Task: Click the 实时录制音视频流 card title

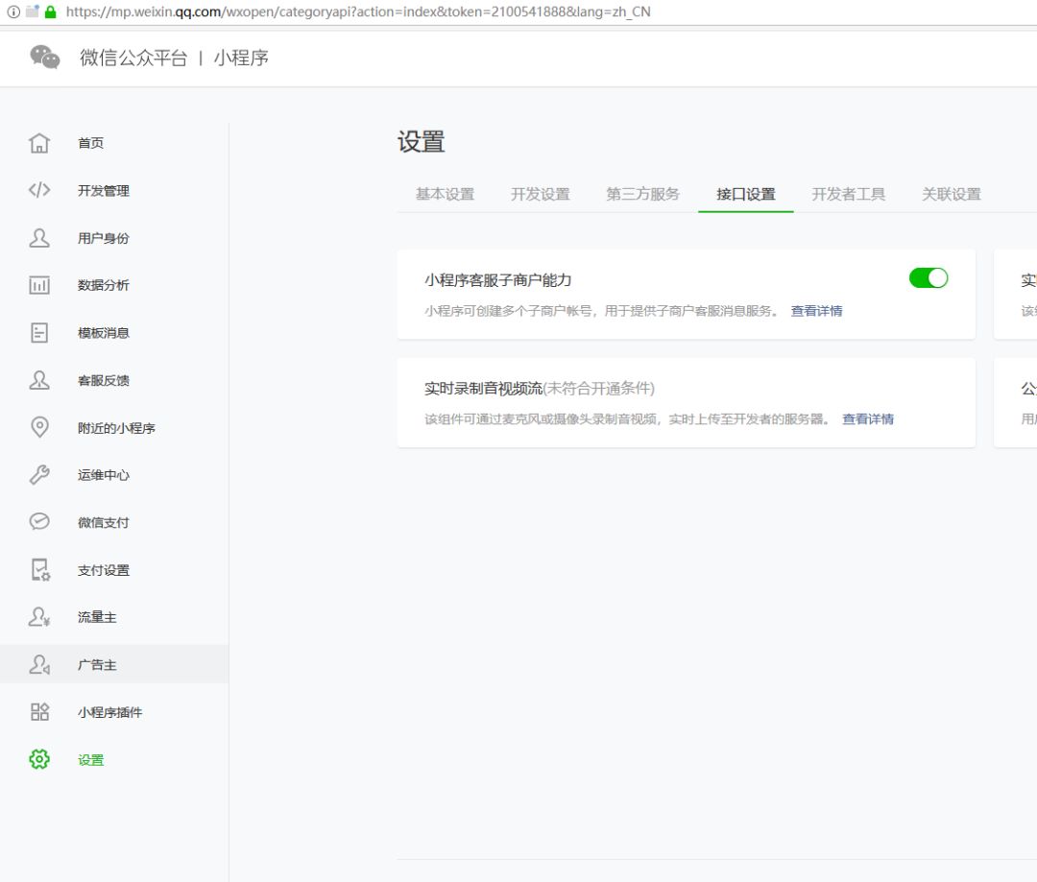Action: [483, 388]
